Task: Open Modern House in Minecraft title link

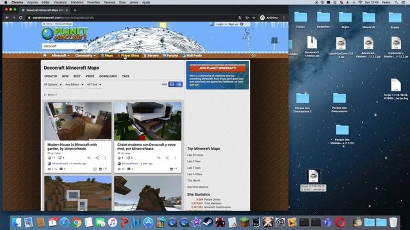Action: point(72,146)
